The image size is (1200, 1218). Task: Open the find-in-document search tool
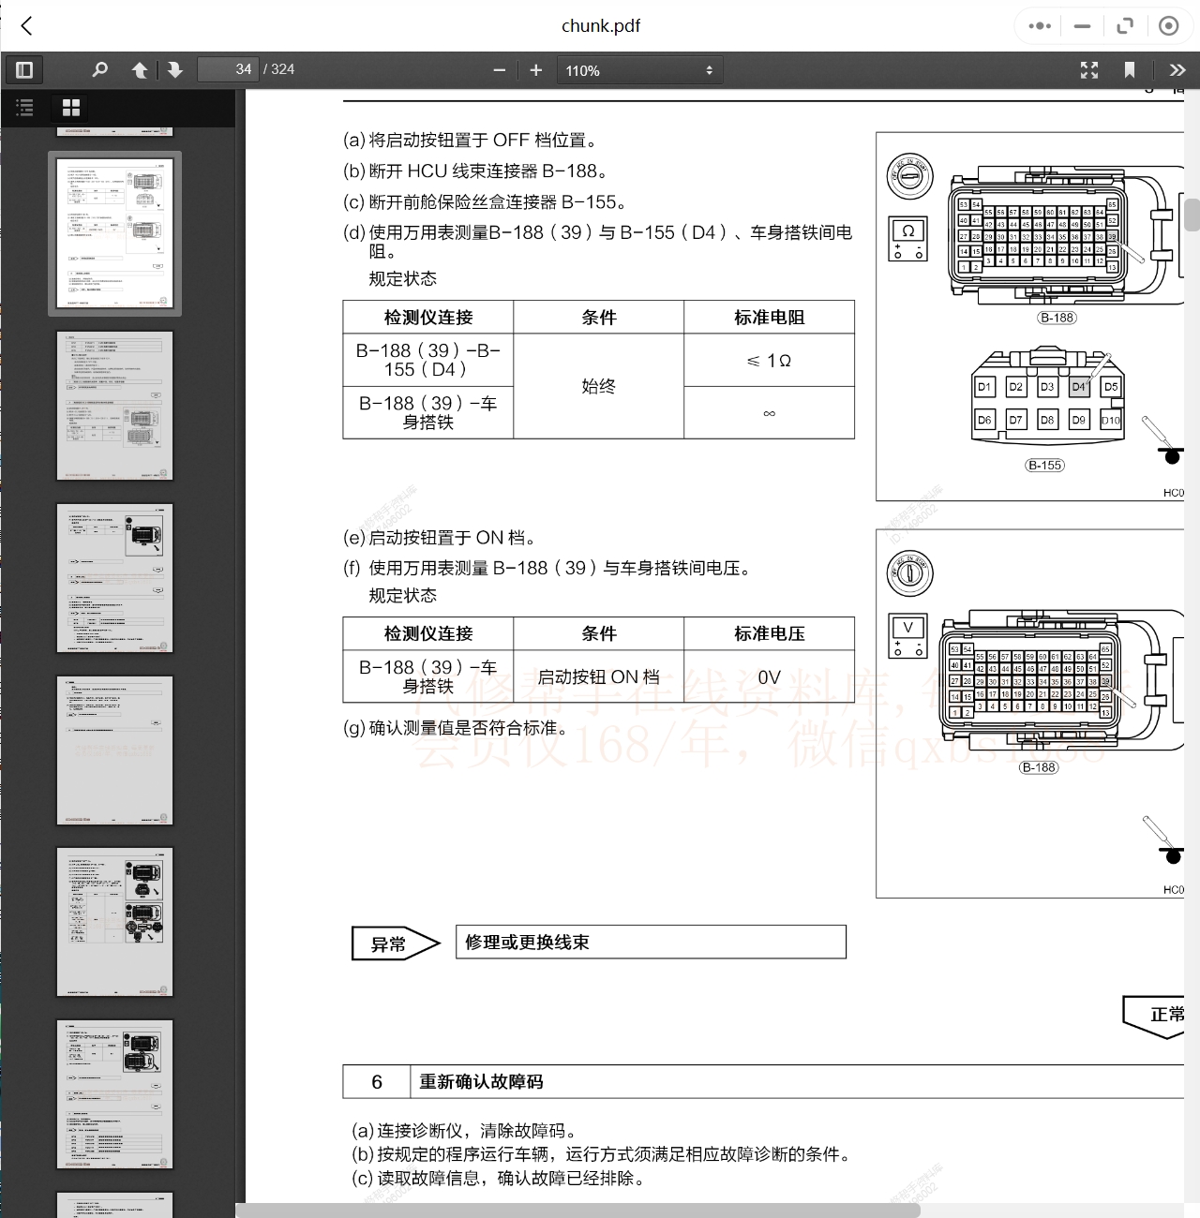(99, 70)
